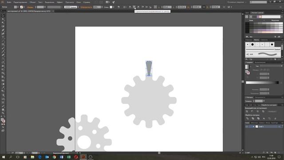Image resolution: width=284 pixels, height=160 pixels.
Task: Click the target circle of Слой 1
Action: point(280,127)
